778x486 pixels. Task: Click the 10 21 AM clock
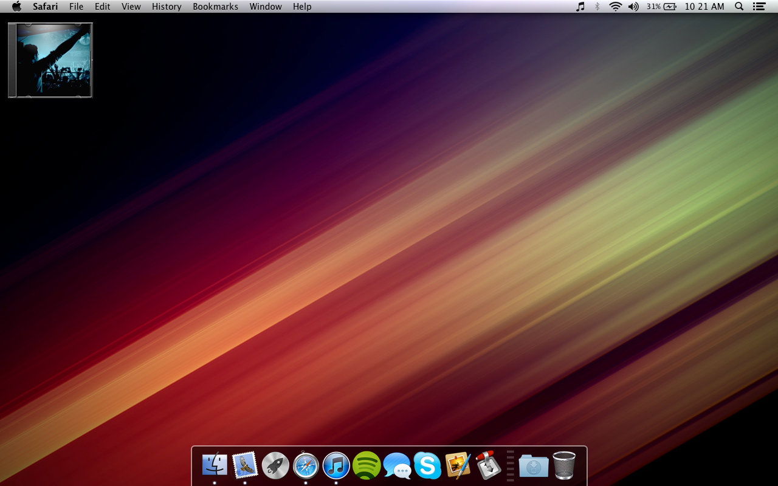(x=704, y=7)
